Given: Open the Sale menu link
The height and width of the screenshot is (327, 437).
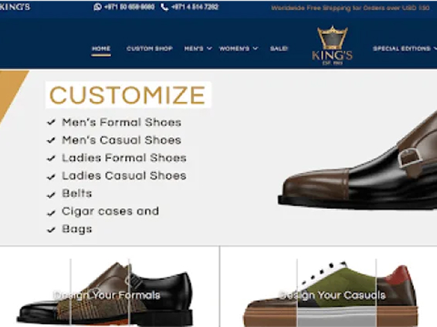Looking at the screenshot, I should tap(279, 49).
